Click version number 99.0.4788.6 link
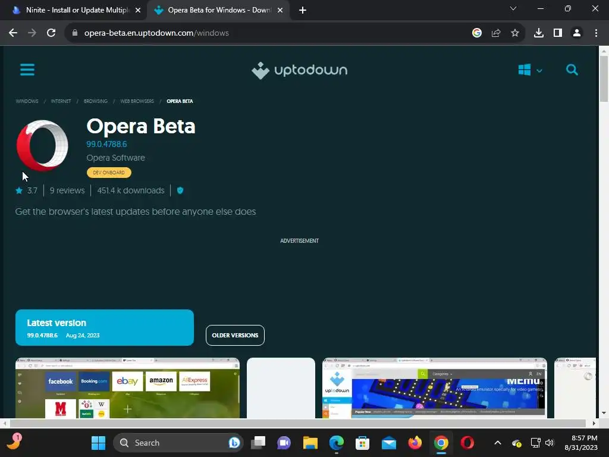609x457 pixels. click(106, 144)
